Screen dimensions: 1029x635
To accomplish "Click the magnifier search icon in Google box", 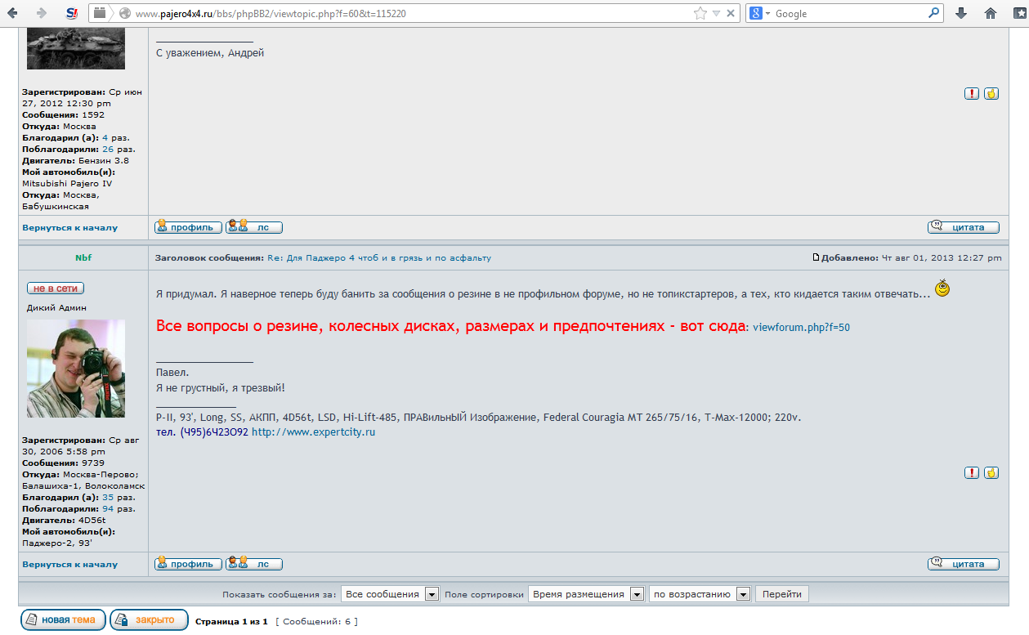I will point(933,13).
